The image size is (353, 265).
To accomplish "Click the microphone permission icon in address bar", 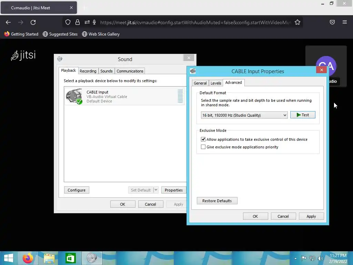I will click(94, 22).
